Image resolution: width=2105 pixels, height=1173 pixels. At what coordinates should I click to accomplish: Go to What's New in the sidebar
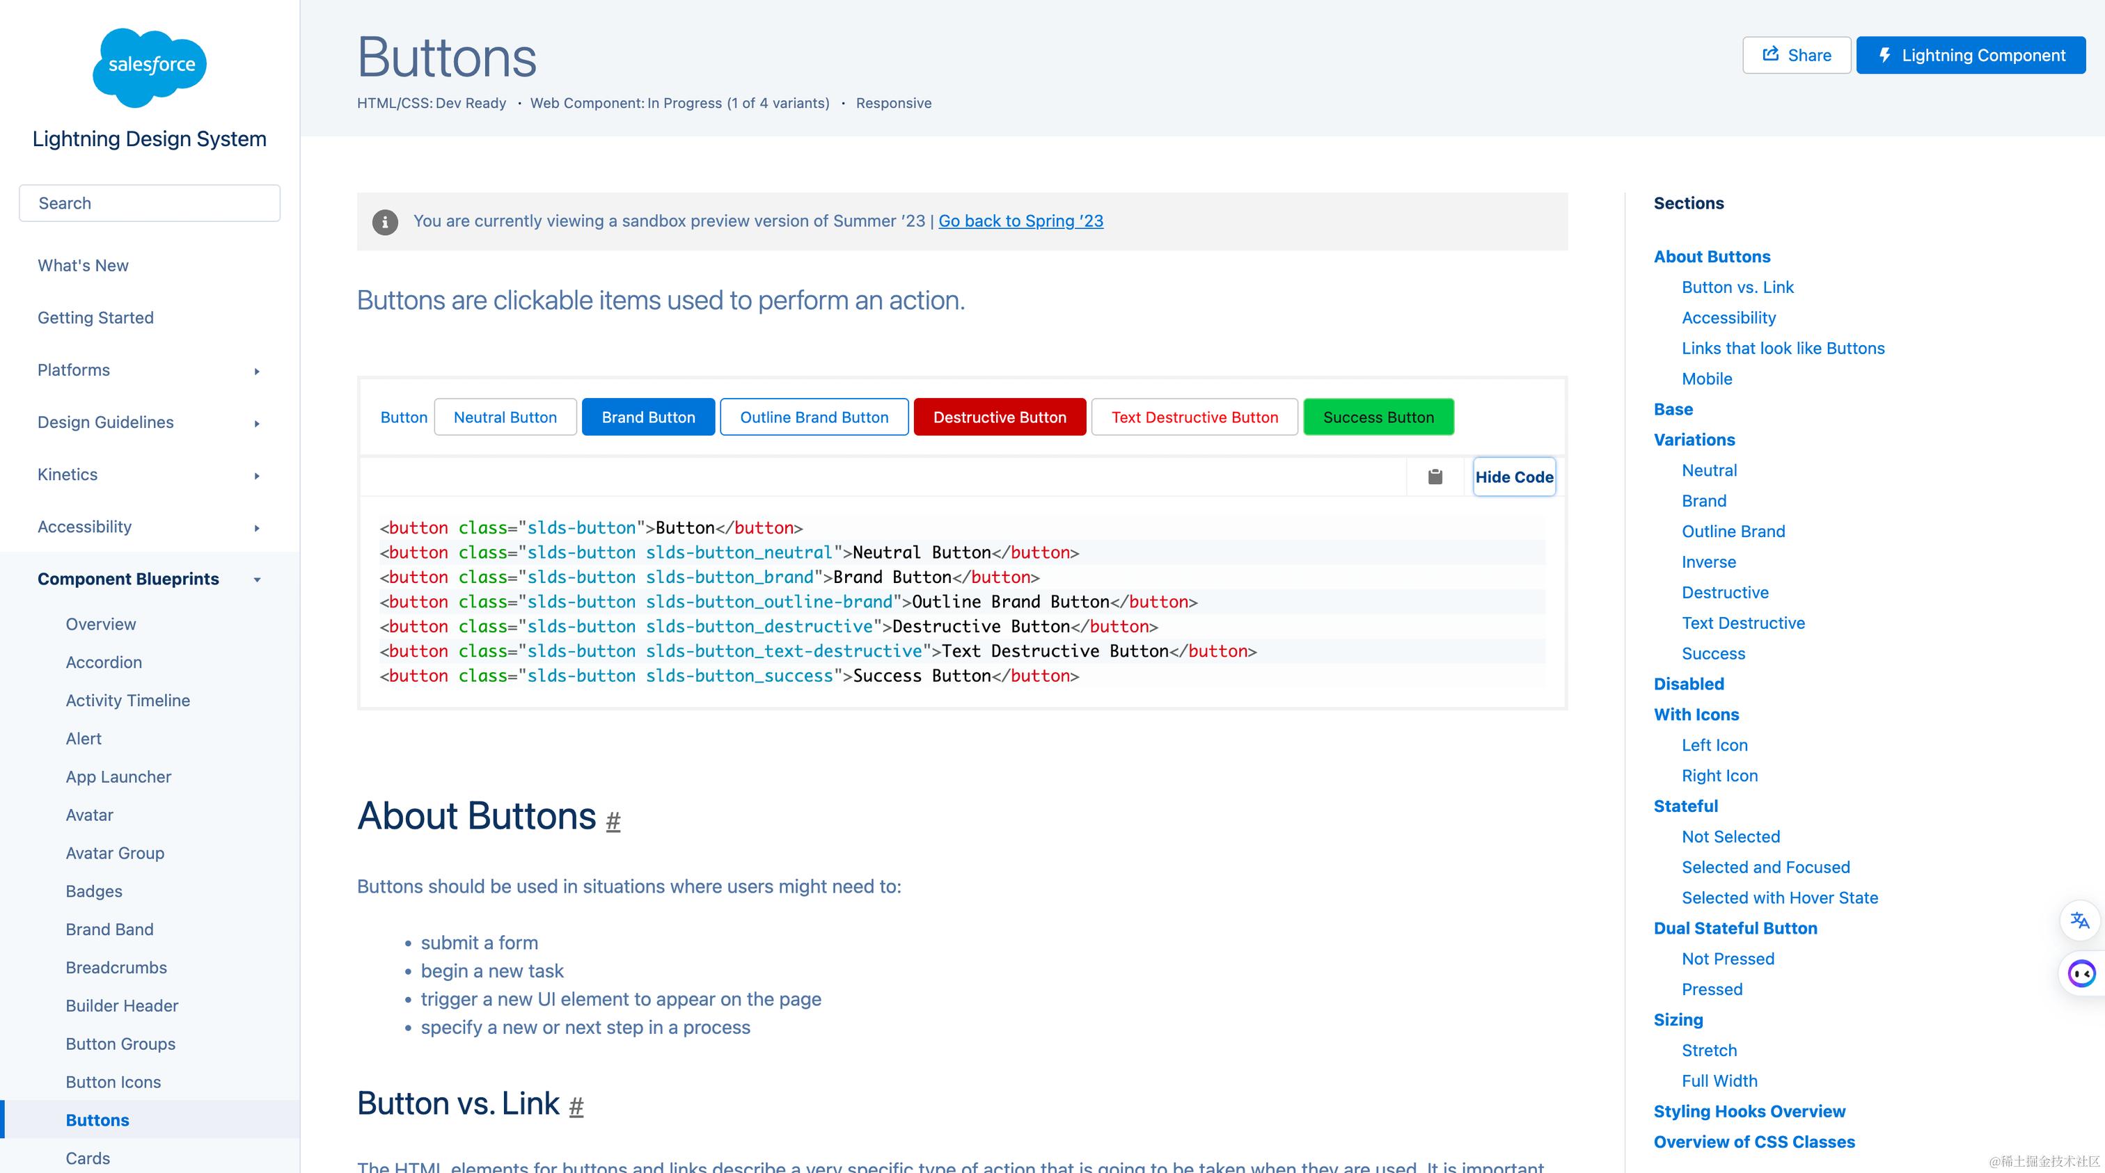(x=83, y=266)
